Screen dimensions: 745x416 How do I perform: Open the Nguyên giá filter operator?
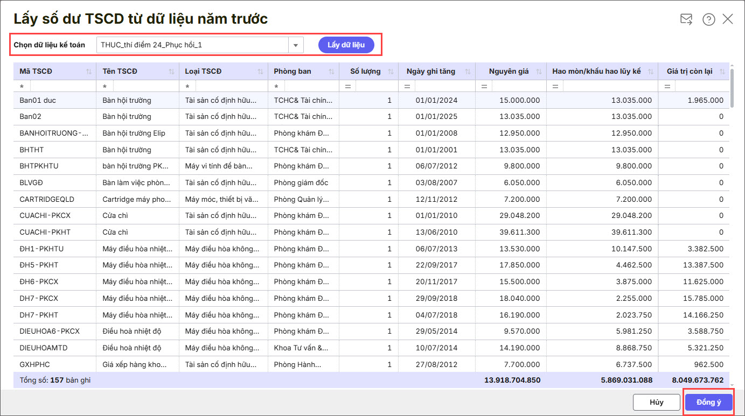484,87
